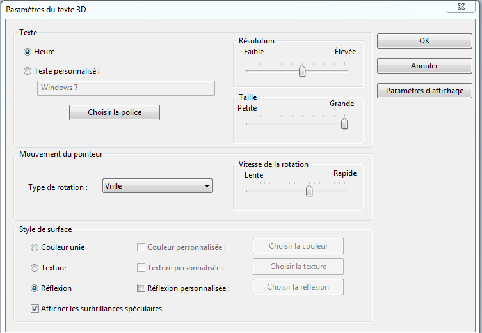
Task: Click the Choisir la réflexion button
Action: (298, 287)
